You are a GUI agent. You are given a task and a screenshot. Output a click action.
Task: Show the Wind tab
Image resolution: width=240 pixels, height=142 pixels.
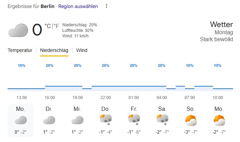coord(82,50)
